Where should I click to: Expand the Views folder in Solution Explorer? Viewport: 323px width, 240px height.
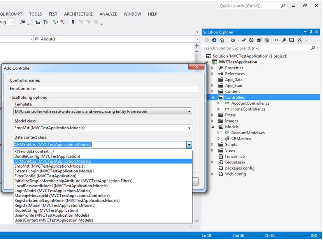(x=212, y=151)
